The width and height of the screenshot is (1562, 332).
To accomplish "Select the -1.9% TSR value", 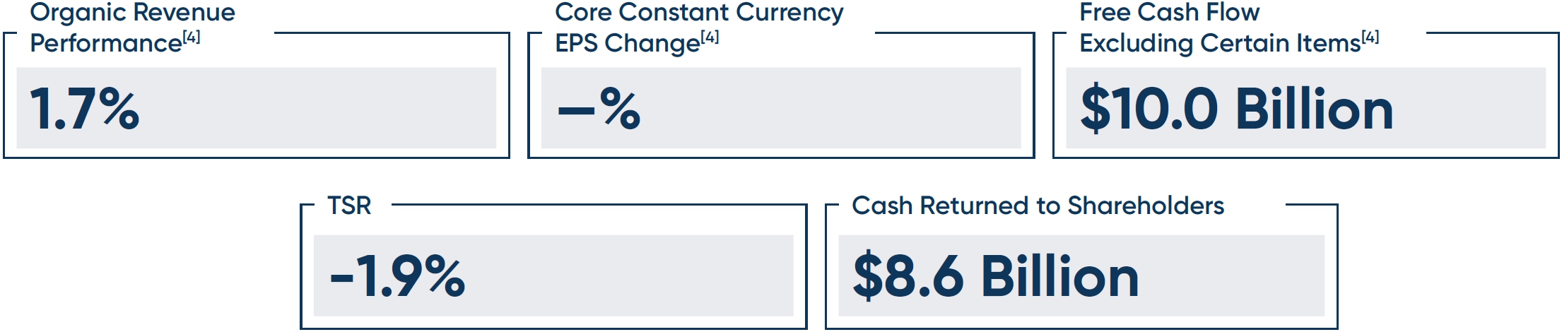I will [x=397, y=275].
